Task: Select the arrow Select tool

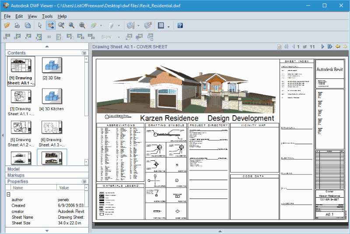Action: (40, 25)
